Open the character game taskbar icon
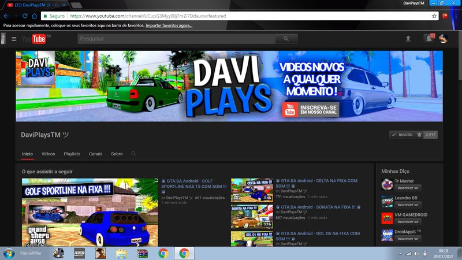This screenshot has width=462, height=260. [100, 253]
